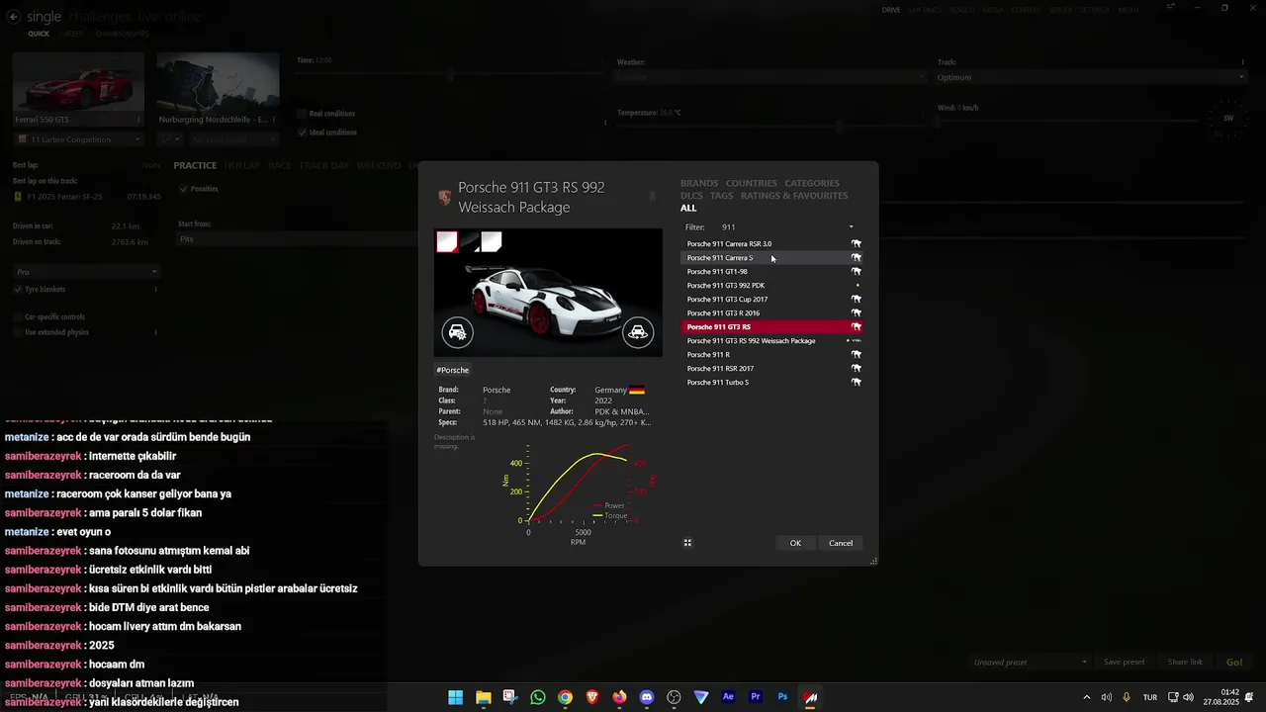Screen dimensions: 1266x712
Task: Go back with the arrow icon in main window
Action: [x=12, y=17]
